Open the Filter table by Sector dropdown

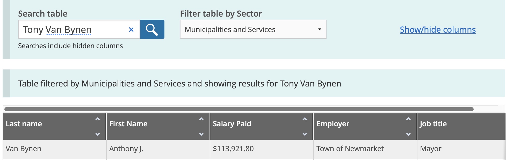click(253, 29)
